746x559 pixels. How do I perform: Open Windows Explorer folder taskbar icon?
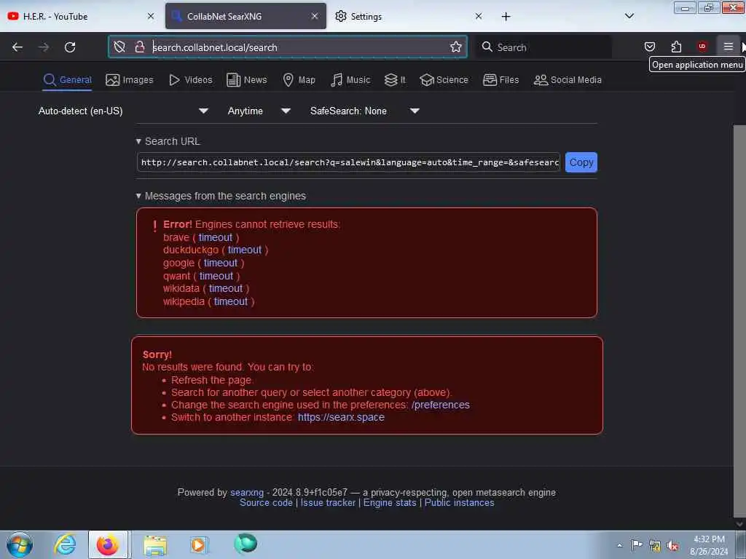point(155,545)
